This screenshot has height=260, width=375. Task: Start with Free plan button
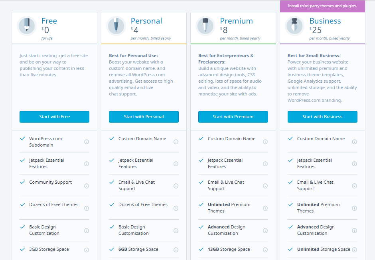click(54, 117)
